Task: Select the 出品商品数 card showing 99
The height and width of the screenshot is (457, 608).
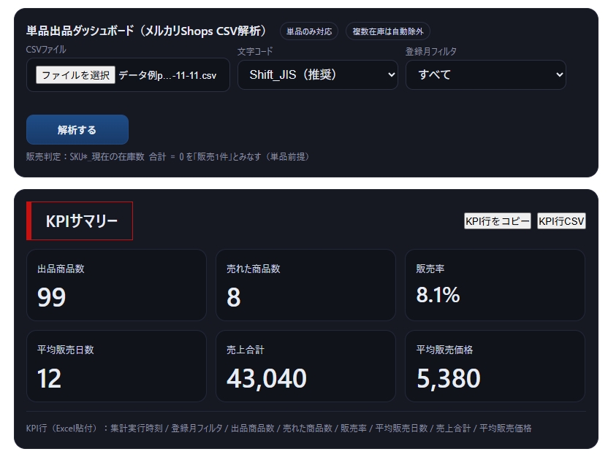Action: [x=116, y=285]
